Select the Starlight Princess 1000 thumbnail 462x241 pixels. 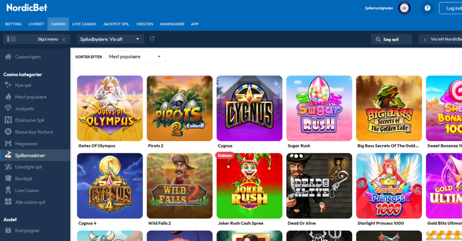click(x=389, y=186)
